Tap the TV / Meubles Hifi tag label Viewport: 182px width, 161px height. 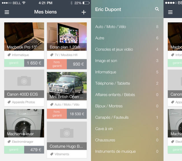click(x=66, y=55)
